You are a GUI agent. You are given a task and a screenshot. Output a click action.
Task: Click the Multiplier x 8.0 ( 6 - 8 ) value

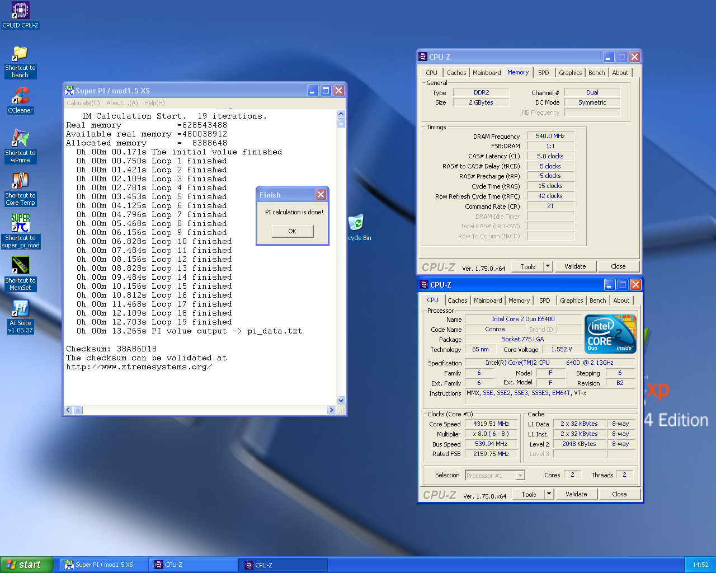491,434
